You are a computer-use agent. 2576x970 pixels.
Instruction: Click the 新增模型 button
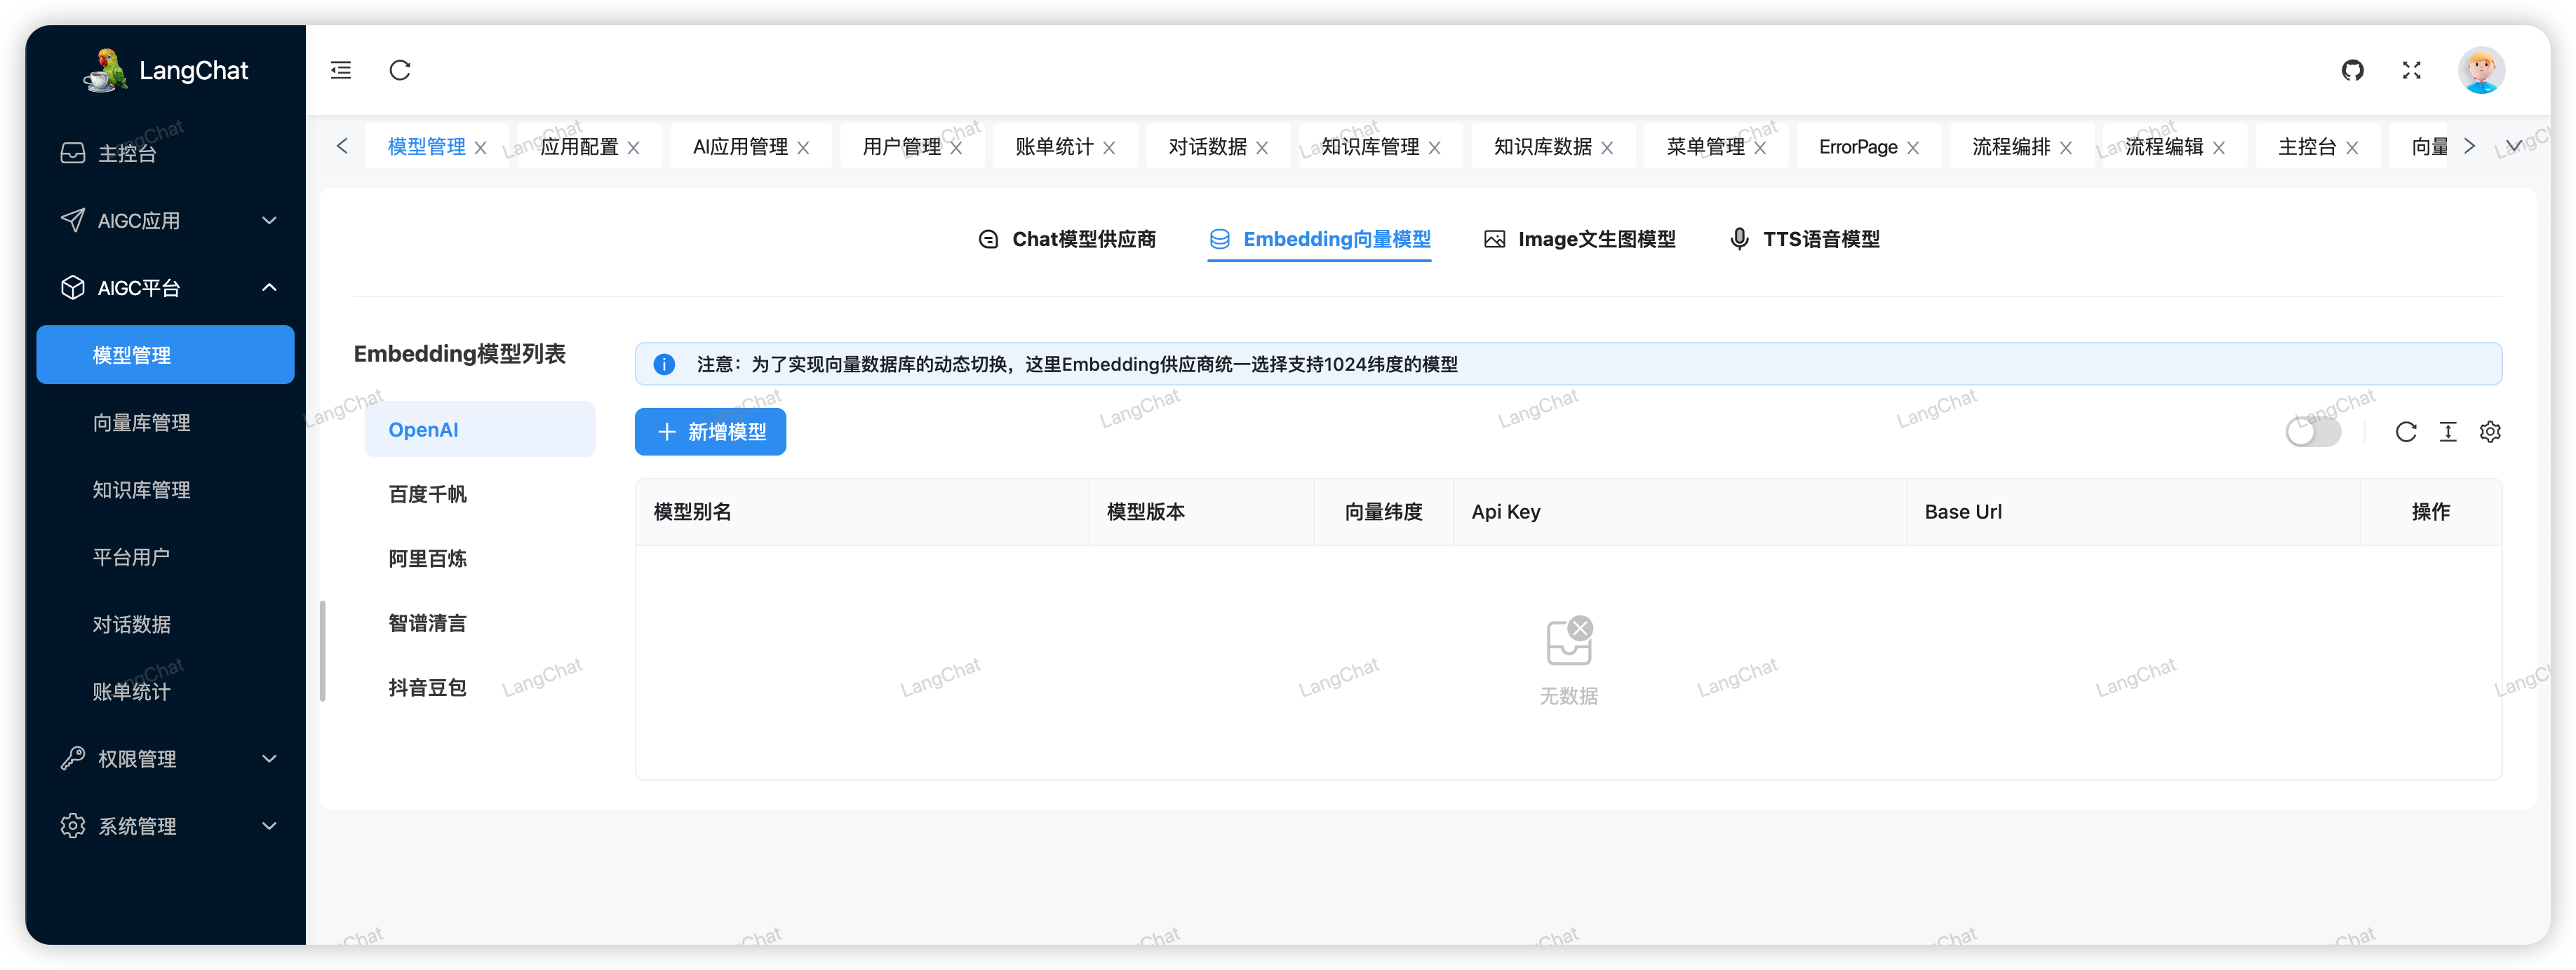coord(710,432)
